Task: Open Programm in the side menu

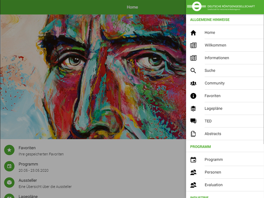Action: (x=225, y=159)
